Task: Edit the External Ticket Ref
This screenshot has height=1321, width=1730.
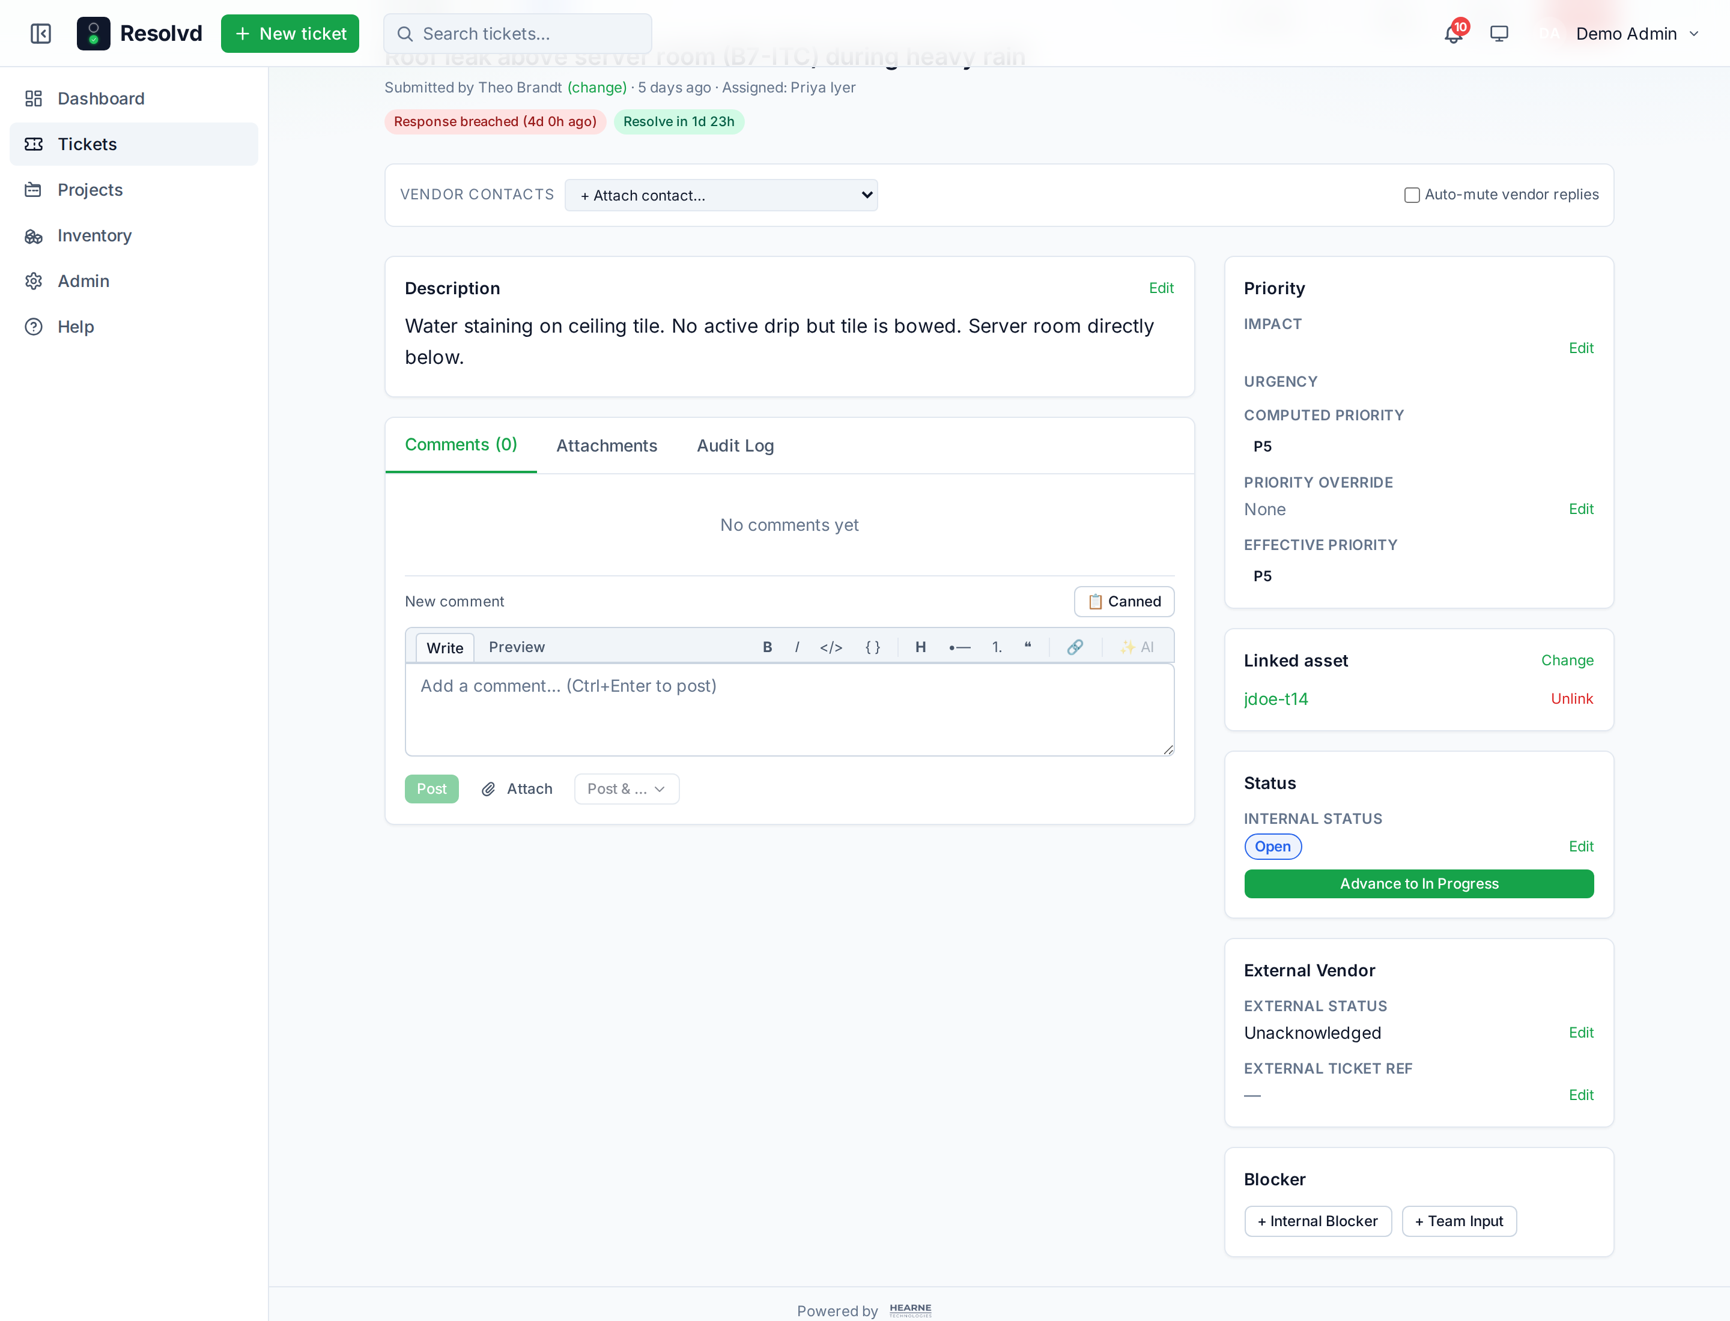Action: point(1580,1095)
